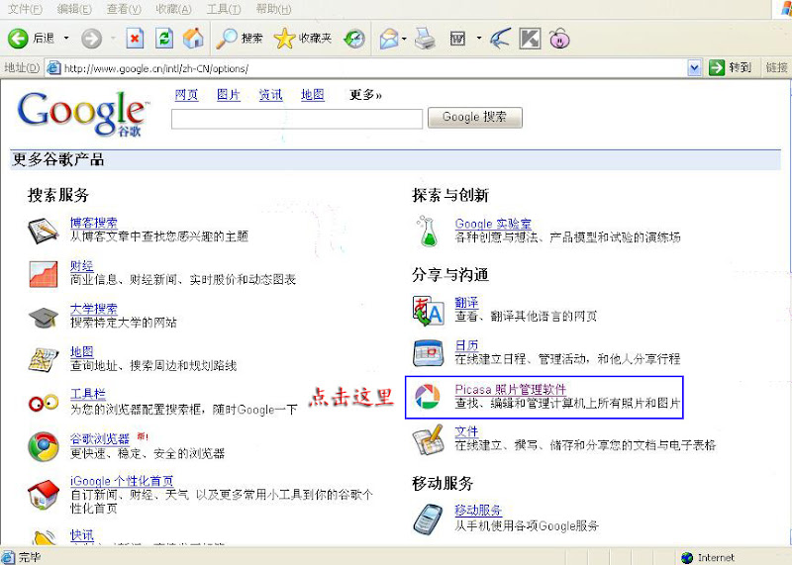Image resolution: width=792 pixels, height=565 pixels.
Task: Open the 日历 link
Action: pyautogui.click(x=466, y=345)
